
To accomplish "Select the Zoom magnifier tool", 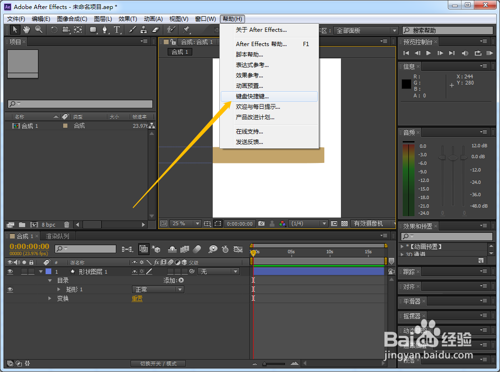I will click(x=38, y=30).
